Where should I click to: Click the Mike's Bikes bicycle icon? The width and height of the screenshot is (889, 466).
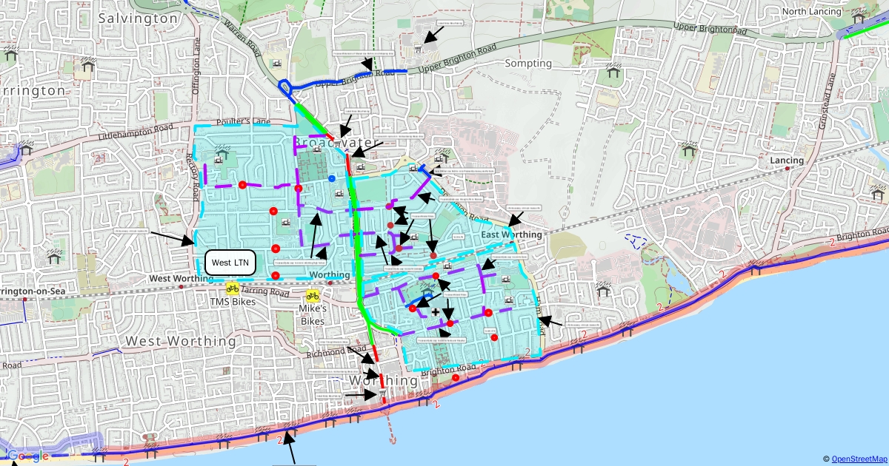tap(312, 295)
